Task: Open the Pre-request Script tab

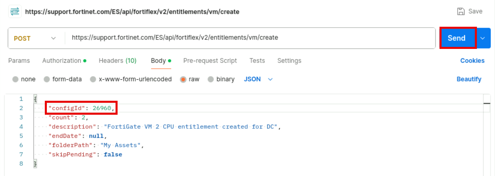Action: (210, 60)
